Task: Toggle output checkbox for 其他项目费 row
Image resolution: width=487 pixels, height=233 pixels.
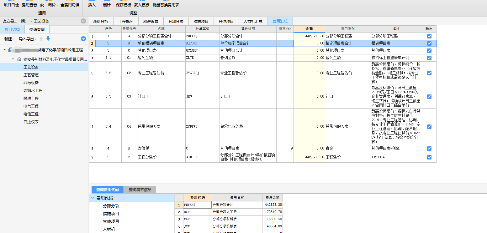Action: [429, 51]
